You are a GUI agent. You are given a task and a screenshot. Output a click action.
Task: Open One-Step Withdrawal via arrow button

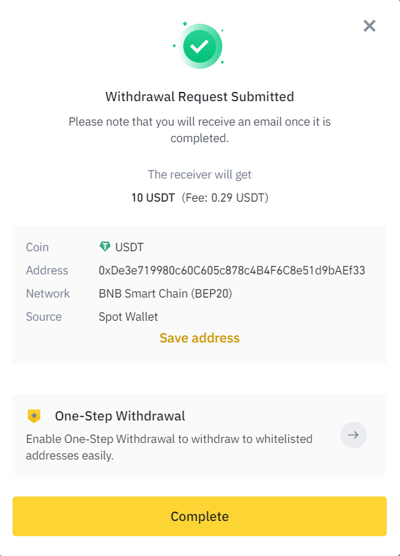tap(354, 435)
